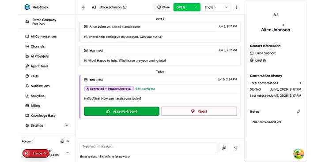
Task: Open the English language dropdown
Action: (216, 7)
